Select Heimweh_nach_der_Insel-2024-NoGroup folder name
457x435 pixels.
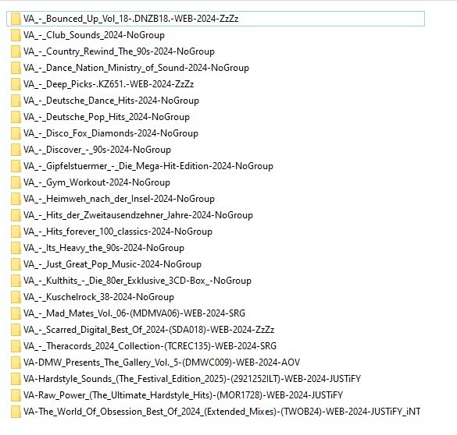coord(119,199)
